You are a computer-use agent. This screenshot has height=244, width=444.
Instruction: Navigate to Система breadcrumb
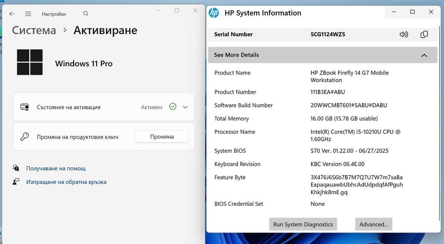point(34,30)
